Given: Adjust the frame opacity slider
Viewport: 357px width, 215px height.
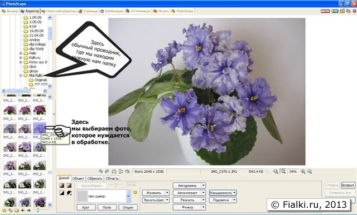Looking at the screenshot, I should (115, 185).
